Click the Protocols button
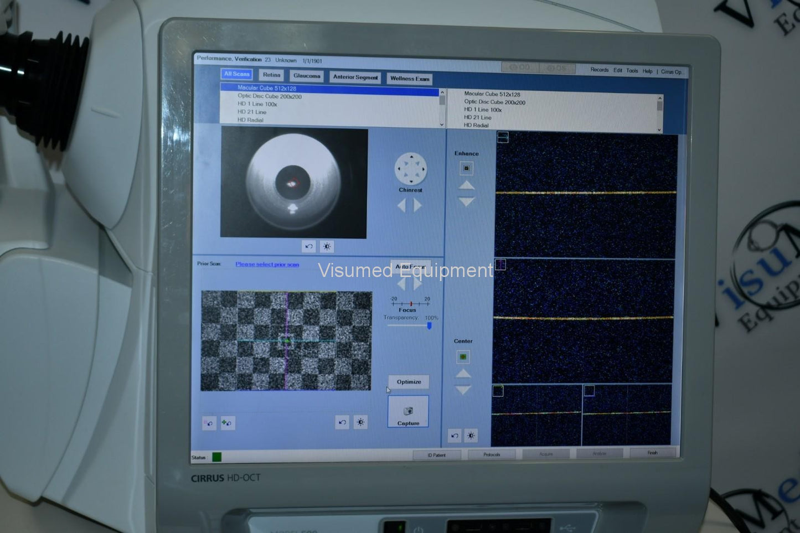Screen dimensions: 800x533 click(492, 454)
